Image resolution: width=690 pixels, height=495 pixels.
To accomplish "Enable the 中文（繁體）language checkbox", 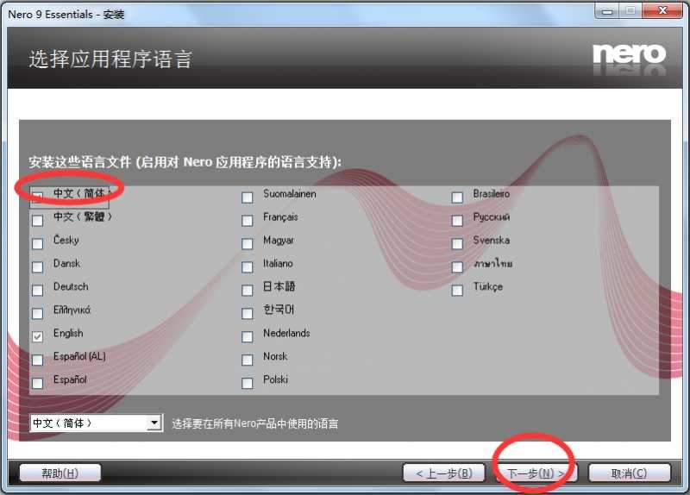I will point(37,220).
